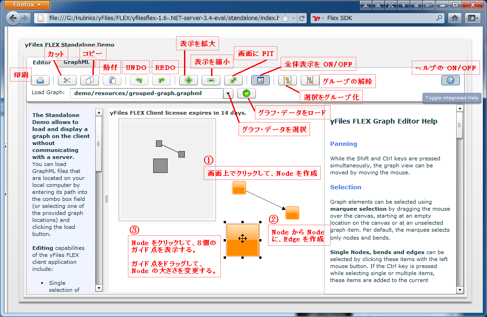Click the "yFiles FLEX Graph Editor Help" title
Screen dimensions: 487x317
pyautogui.click(x=383, y=121)
